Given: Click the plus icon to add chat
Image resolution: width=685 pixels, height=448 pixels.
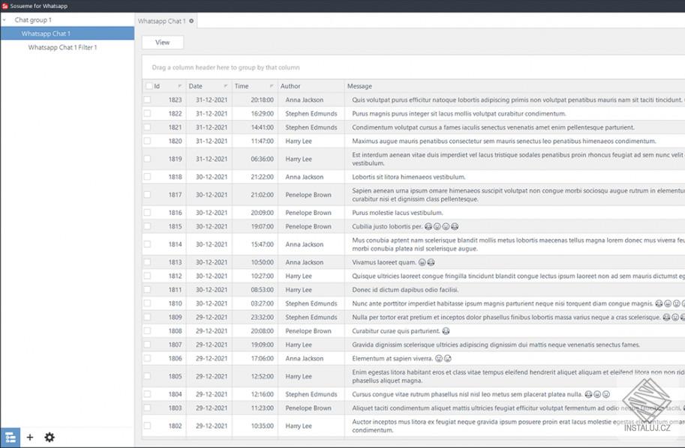Looking at the screenshot, I should click(x=30, y=437).
